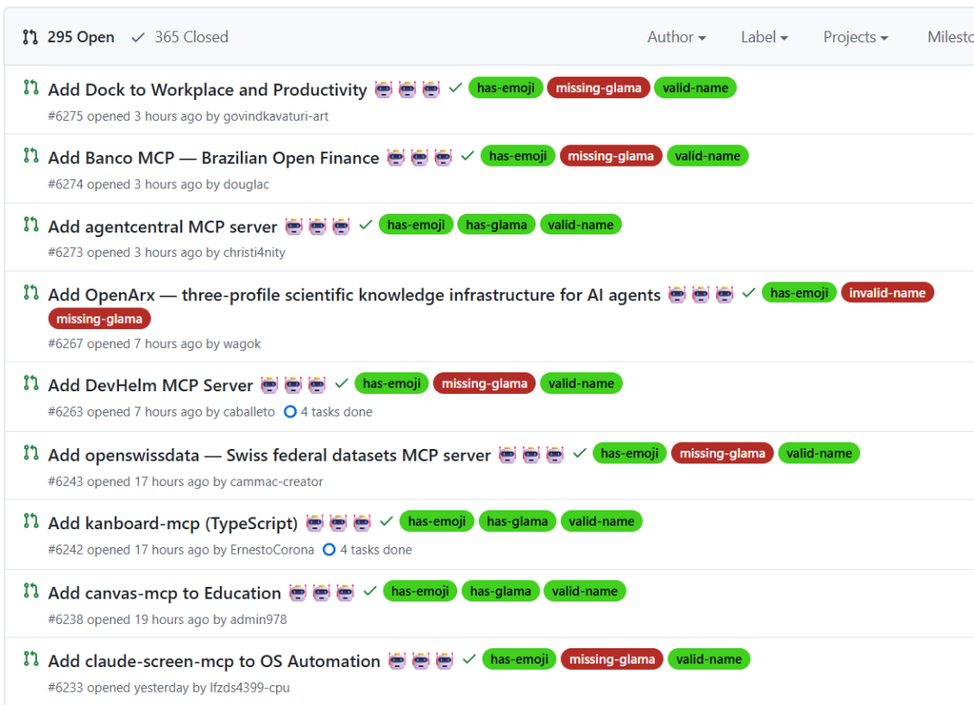
Task: Open PR Add Banco MCP Brazilian Open Finance
Action: pos(214,158)
